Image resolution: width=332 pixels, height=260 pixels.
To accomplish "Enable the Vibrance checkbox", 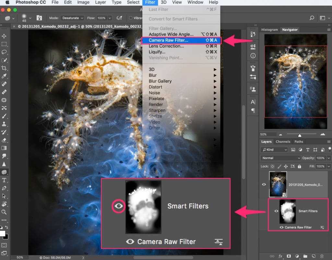I will click(x=131, y=18).
